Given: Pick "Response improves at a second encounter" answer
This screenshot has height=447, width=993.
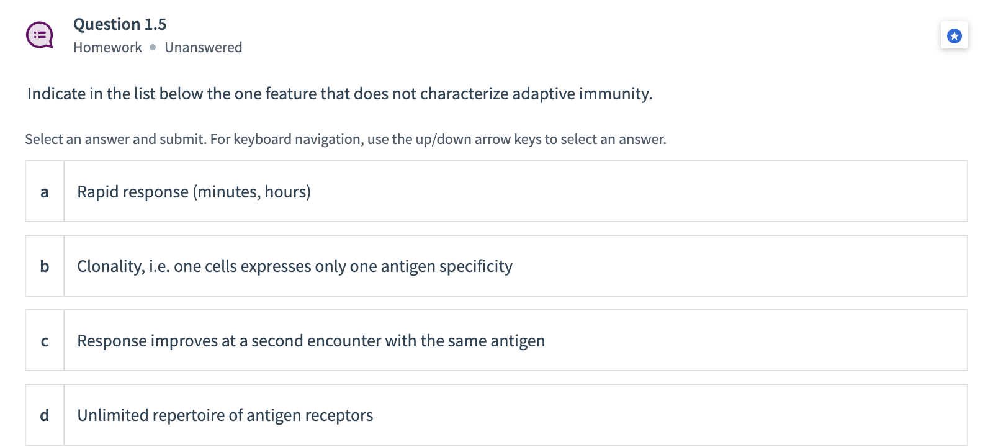Looking at the screenshot, I should tap(310, 341).
